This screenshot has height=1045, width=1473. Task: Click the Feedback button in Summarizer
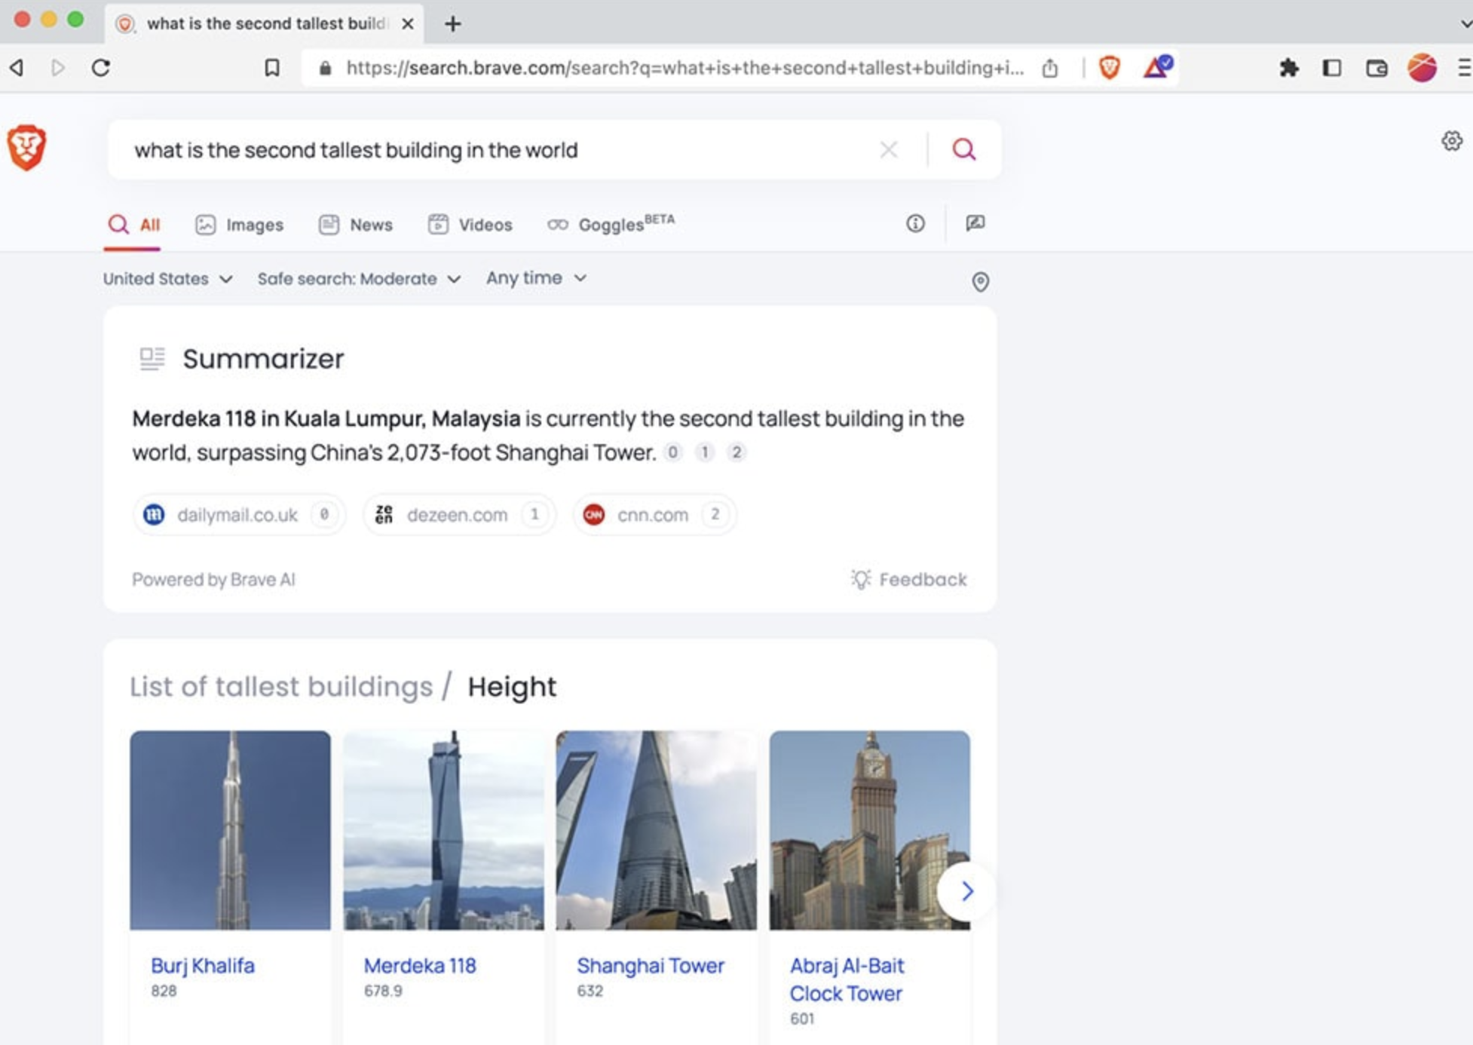pyautogui.click(x=908, y=579)
